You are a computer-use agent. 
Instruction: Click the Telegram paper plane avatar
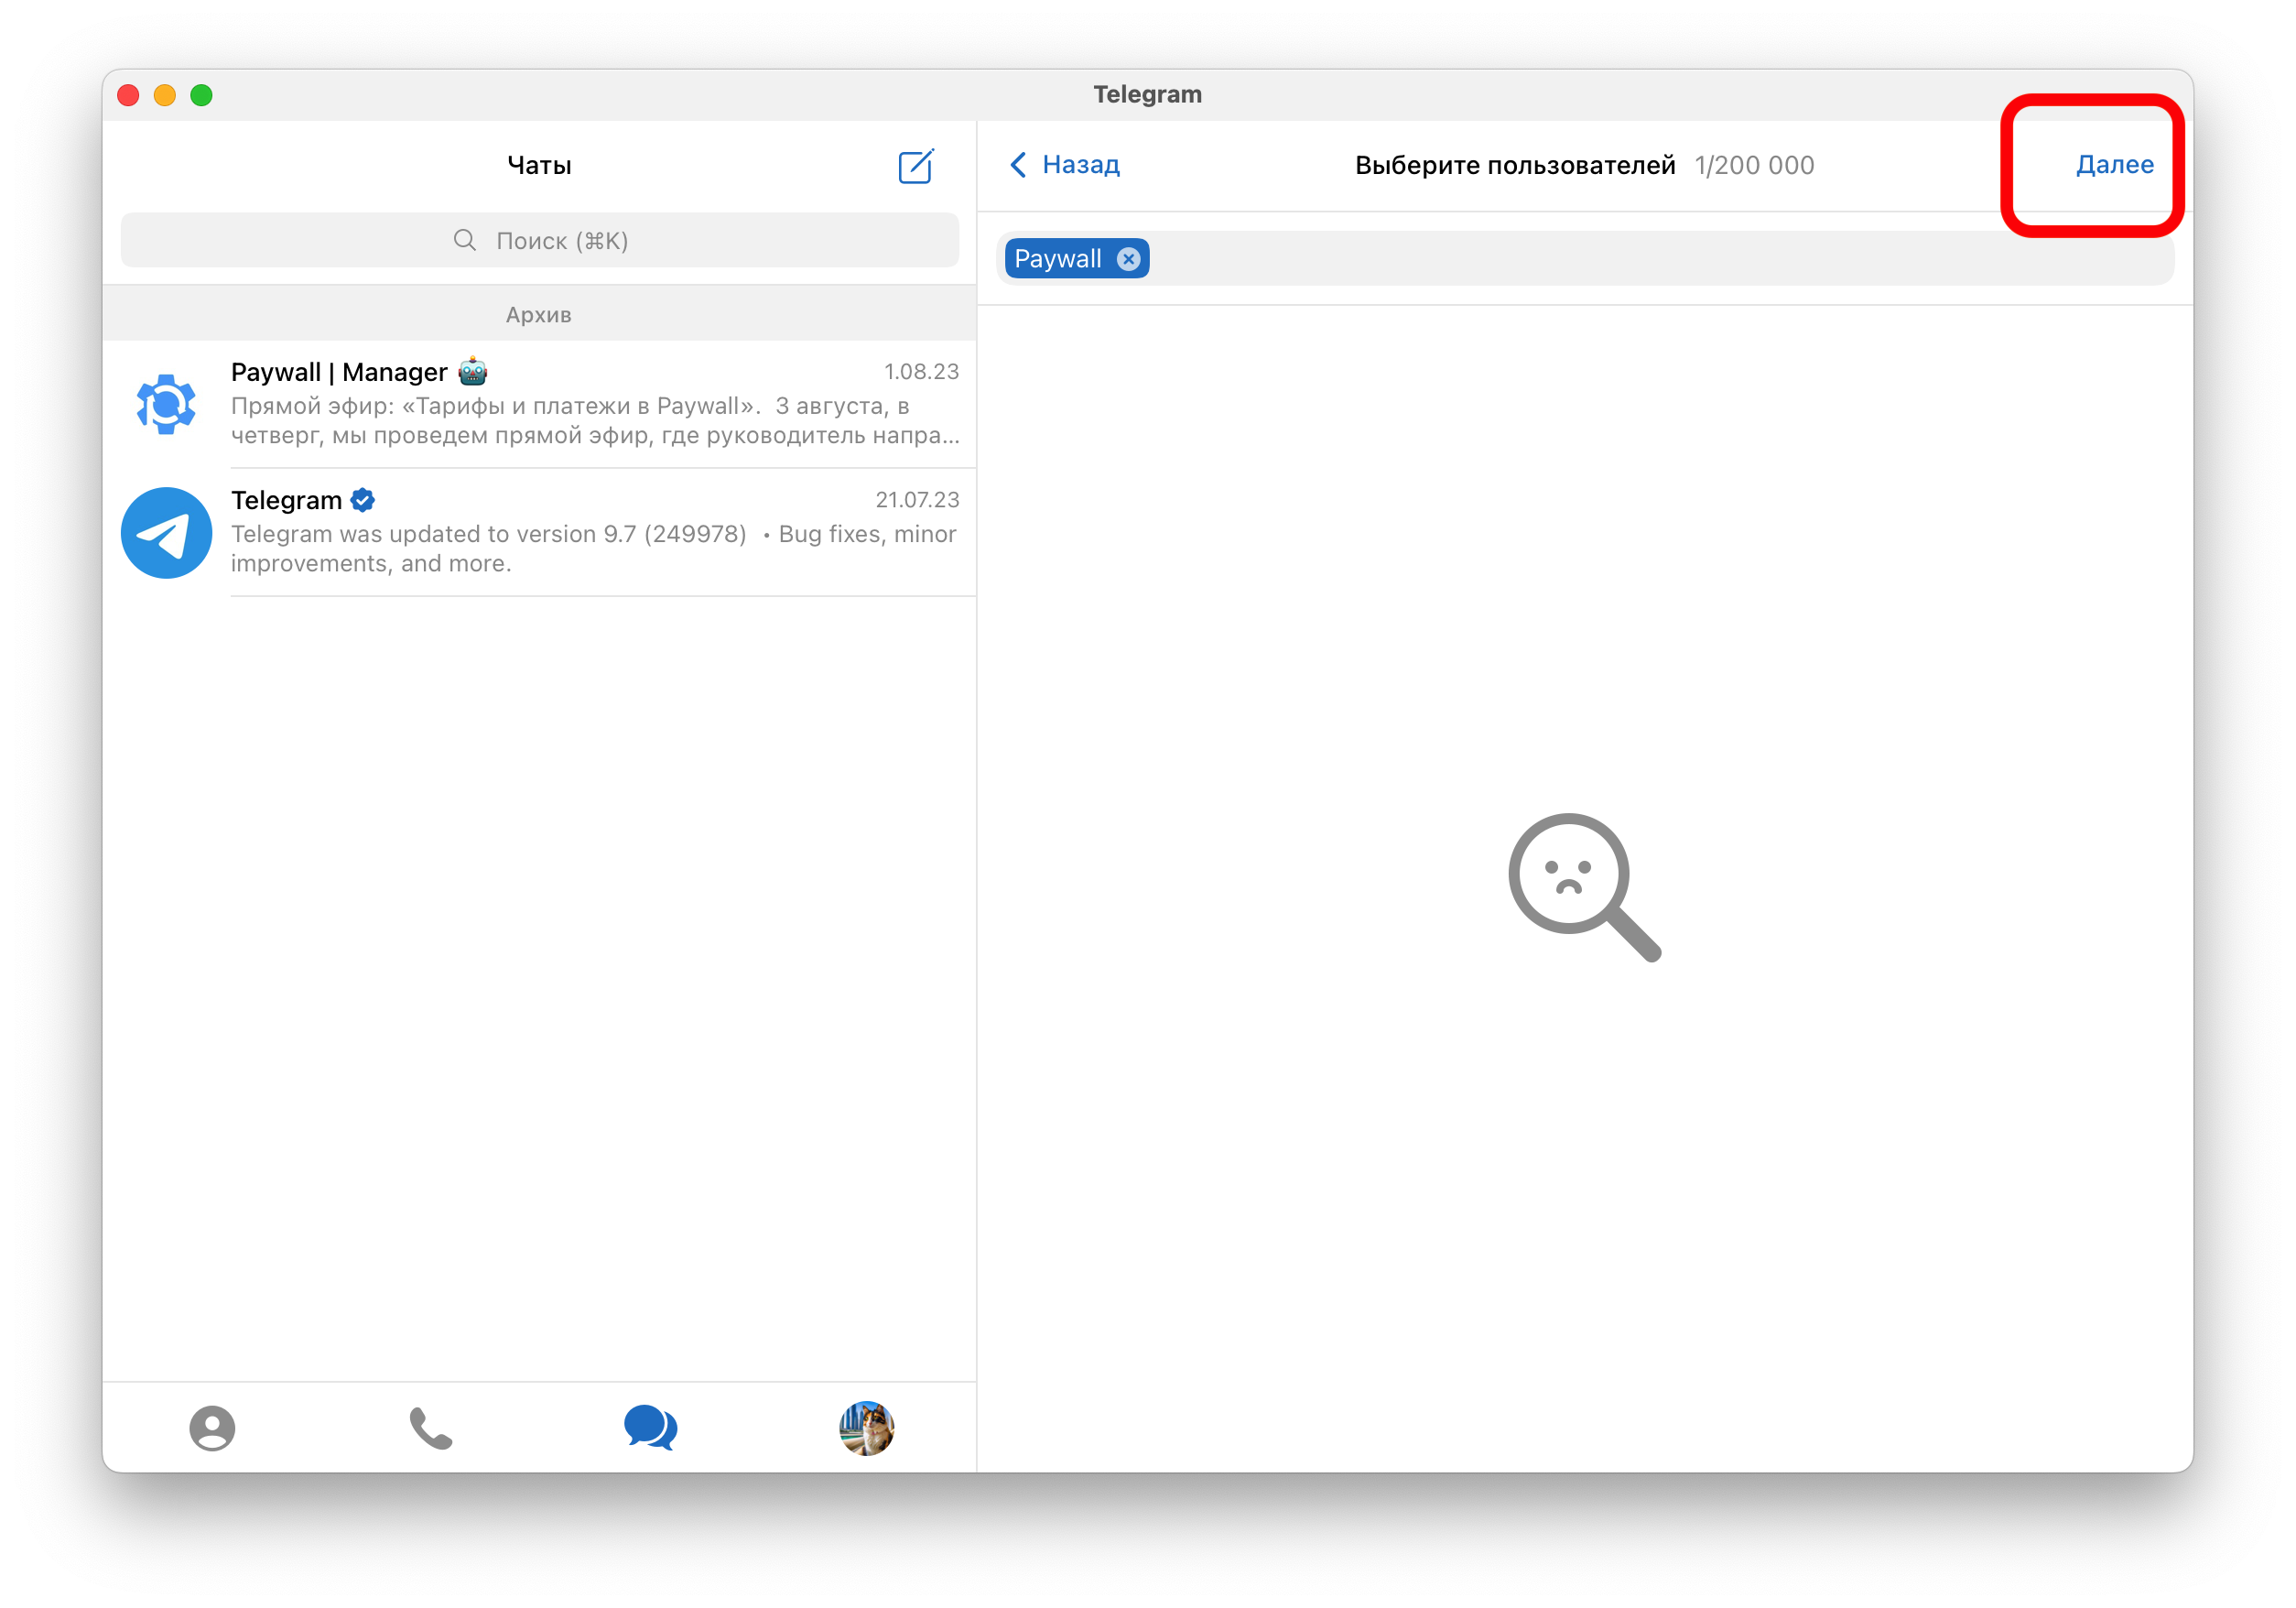coord(166,532)
